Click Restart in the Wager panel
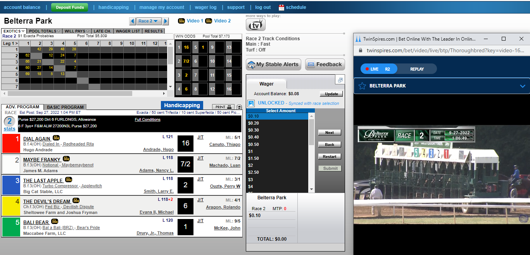Viewport: 530px width, 255px height. click(330, 157)
